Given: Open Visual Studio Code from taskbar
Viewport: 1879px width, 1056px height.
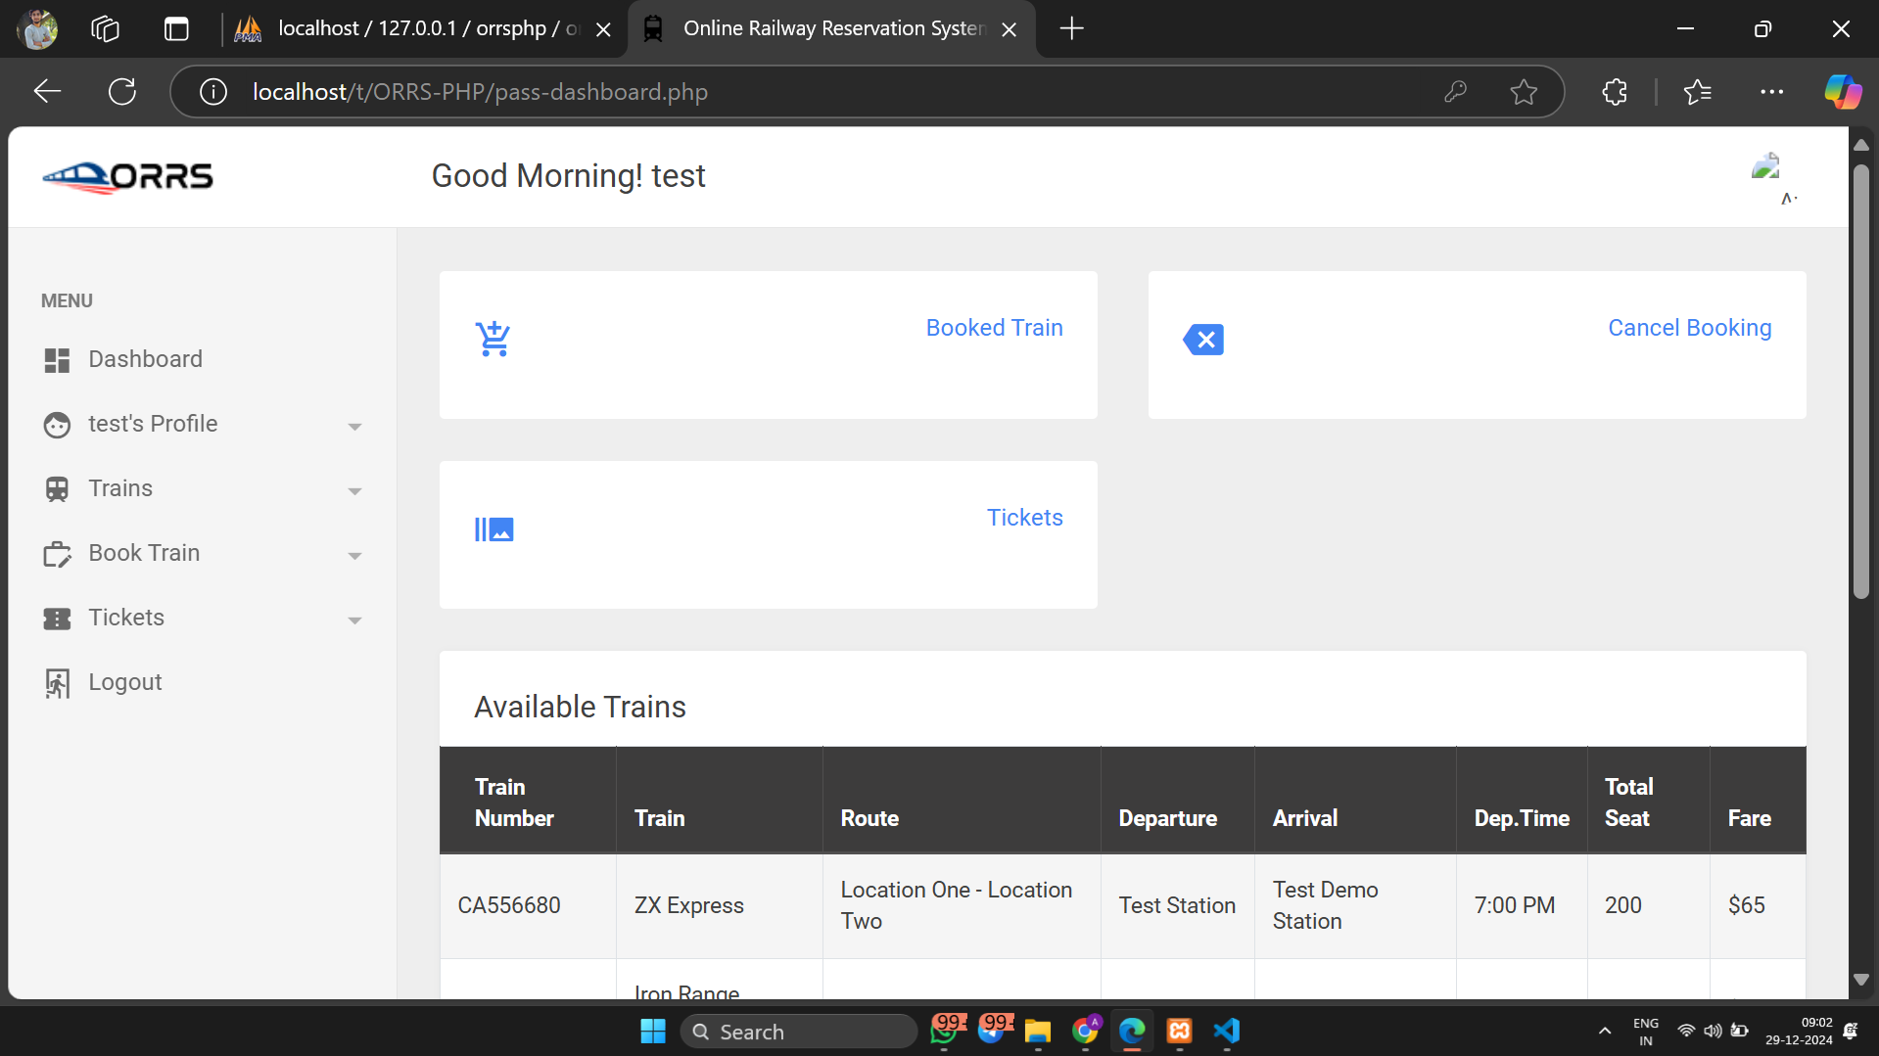Looking at the screenshot, I should 1226,1032.
